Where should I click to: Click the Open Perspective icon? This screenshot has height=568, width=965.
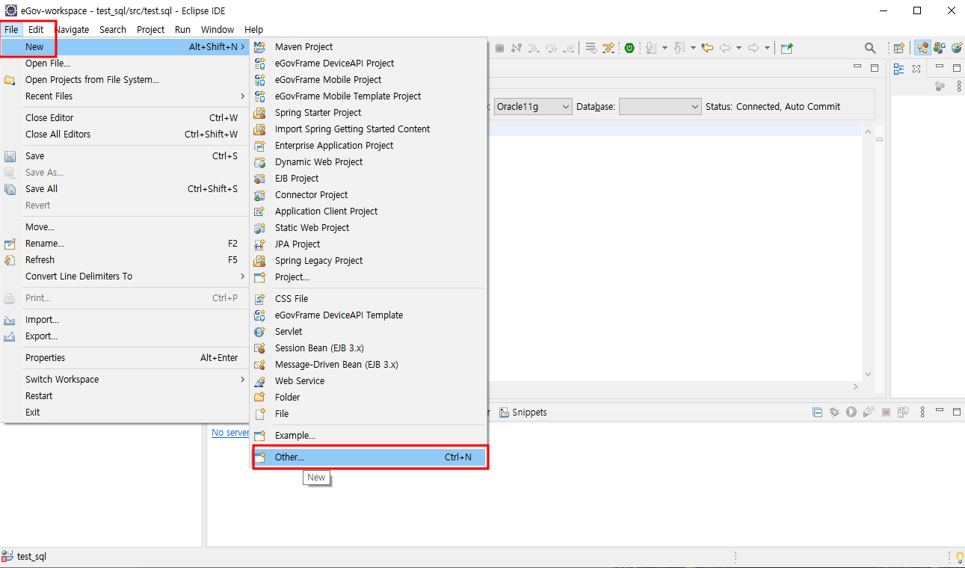click(899, 48)
